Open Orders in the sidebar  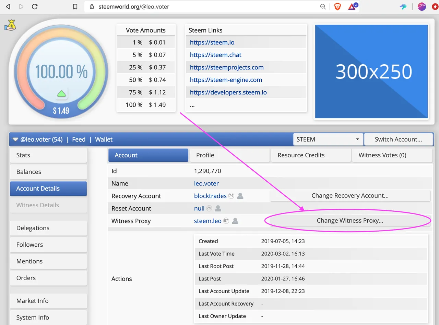[48, 278]
